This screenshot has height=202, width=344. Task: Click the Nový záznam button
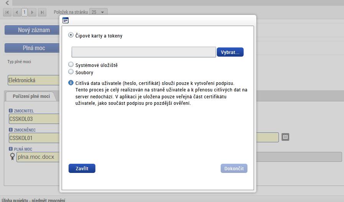click(32, 30)
